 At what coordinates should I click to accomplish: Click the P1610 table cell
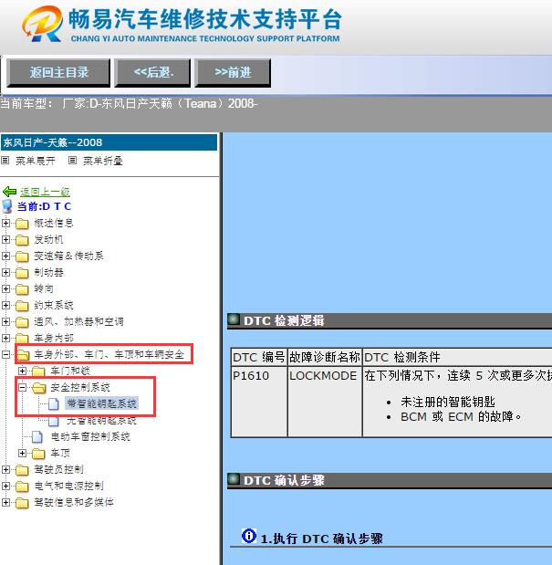[x=259, y=402]
